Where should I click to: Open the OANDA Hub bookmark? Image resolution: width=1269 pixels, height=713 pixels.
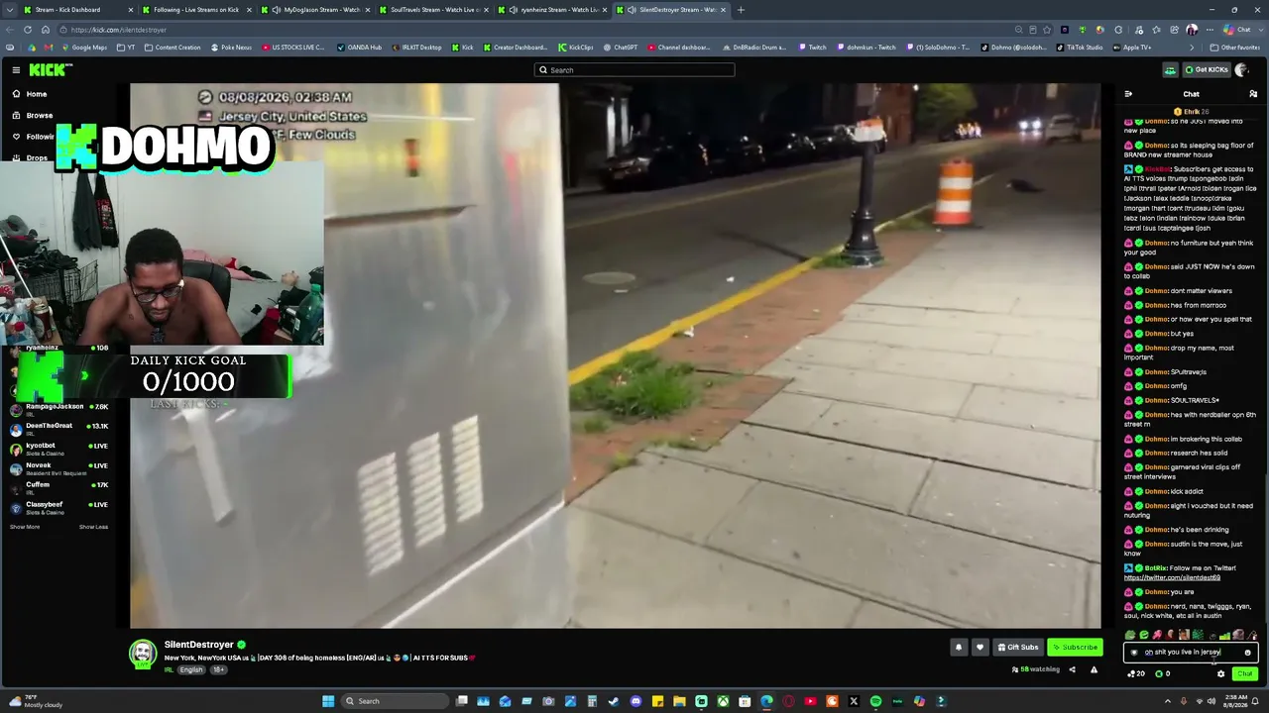pyautogui.click(x=360, y=48)
